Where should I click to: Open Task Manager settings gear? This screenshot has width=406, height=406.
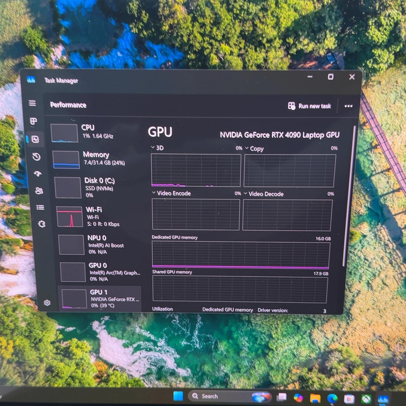click(x=47, y=302)
